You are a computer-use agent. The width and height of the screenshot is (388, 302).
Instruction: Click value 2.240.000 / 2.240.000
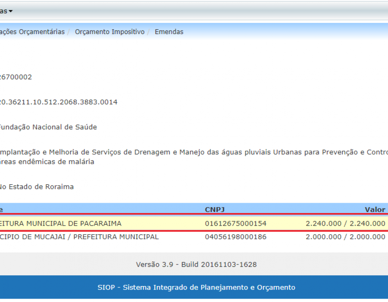345,223
